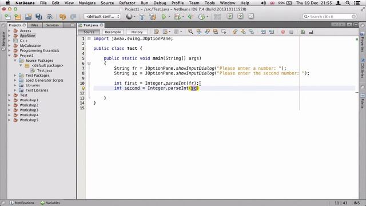Open the Run Project dropdown arrow
Image resolution: width=366 pixels, height=206 pixels.
169,17
